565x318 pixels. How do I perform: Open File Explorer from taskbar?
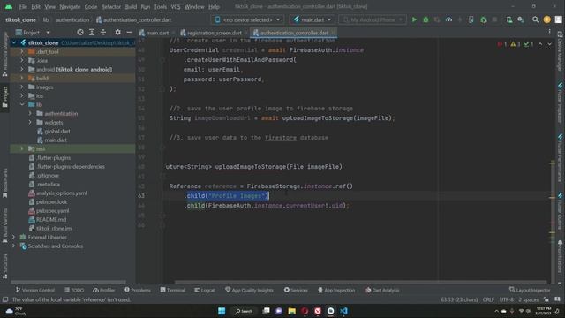pyautogui.click(x=292, y=311)
